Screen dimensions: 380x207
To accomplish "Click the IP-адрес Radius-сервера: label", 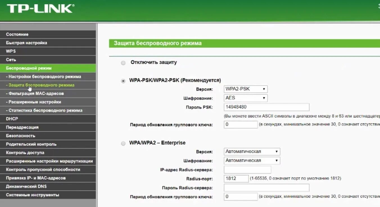I will (x=186, y=170).
